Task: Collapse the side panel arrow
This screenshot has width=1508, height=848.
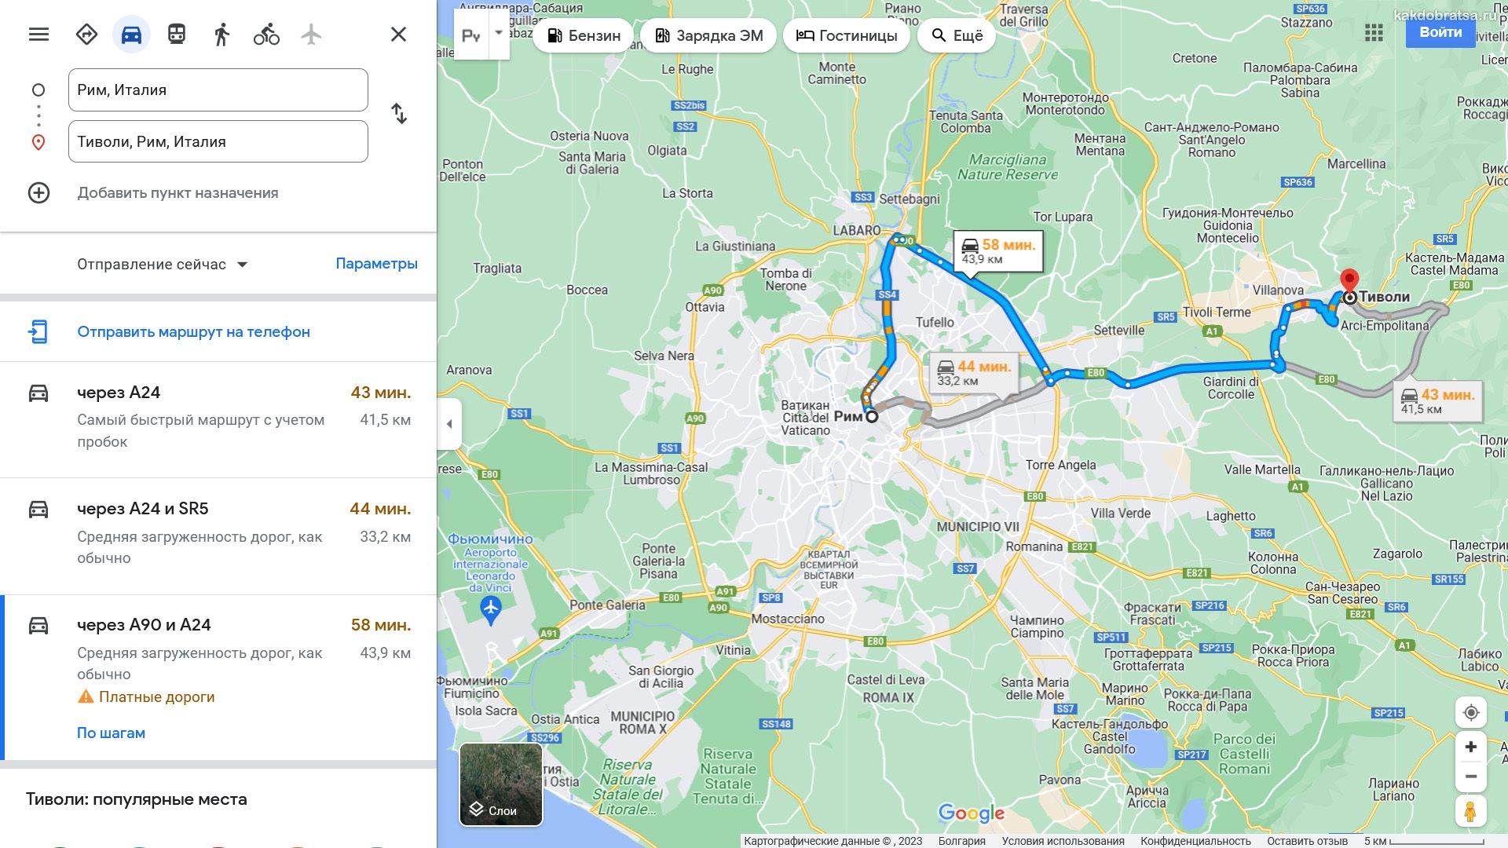Action: click(x=449, y=424)
